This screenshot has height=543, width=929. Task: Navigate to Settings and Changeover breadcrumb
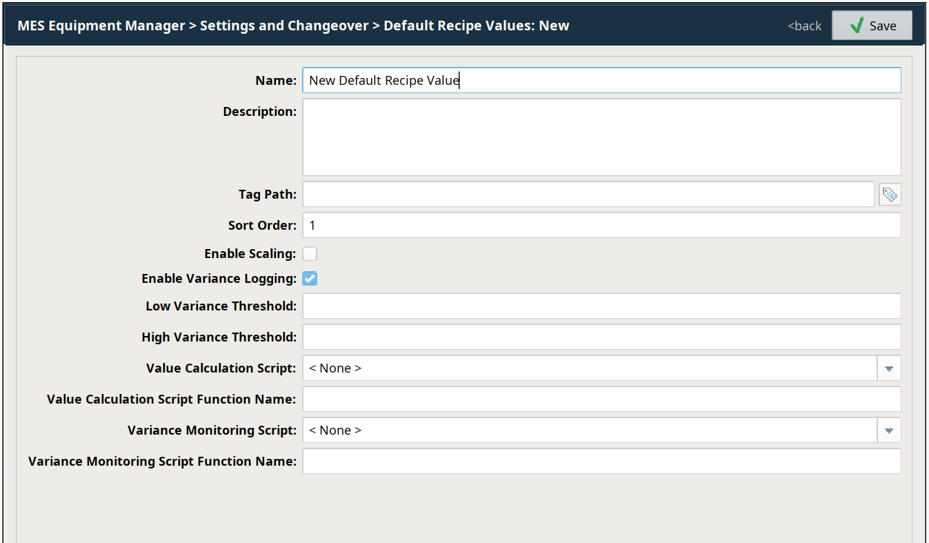(x=284, y=26)
